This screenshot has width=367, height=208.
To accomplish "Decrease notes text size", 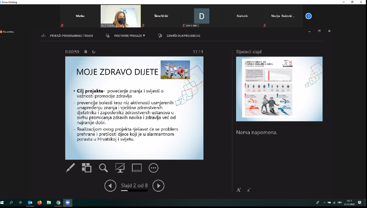I will coord(248,190).
